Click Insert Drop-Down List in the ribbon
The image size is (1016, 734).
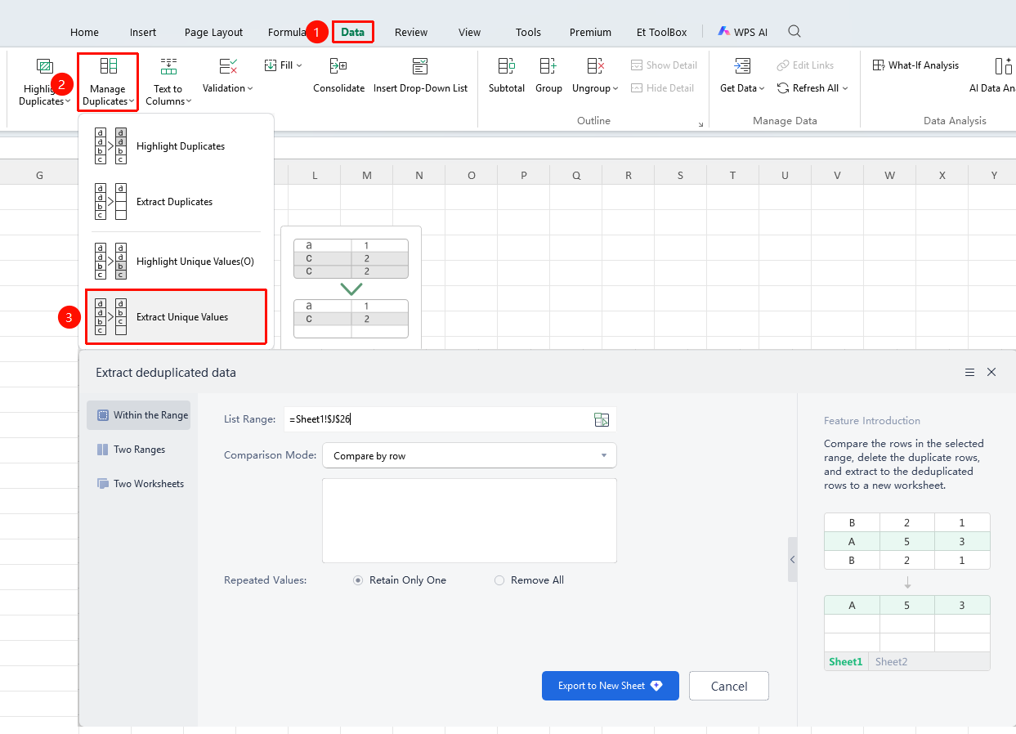point(420,75)
